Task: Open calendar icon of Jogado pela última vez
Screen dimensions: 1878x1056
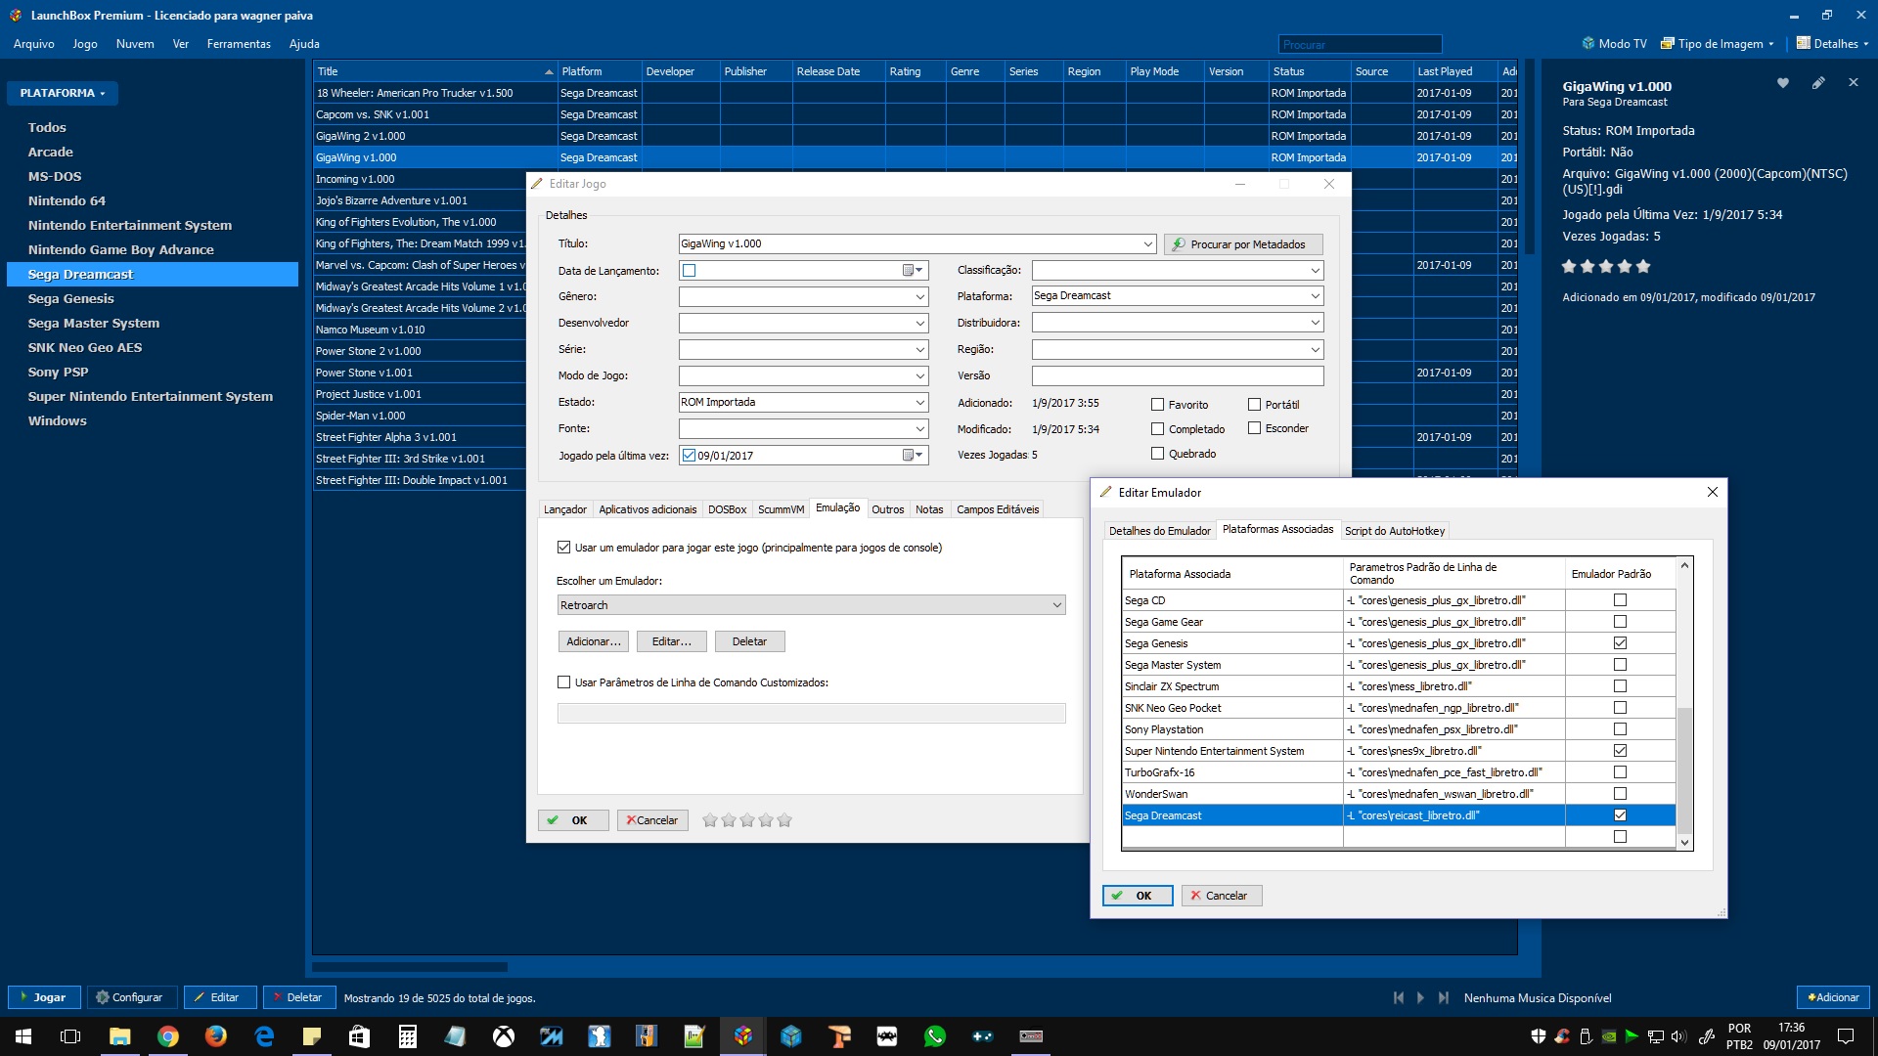Action: [x=912, y=455]
